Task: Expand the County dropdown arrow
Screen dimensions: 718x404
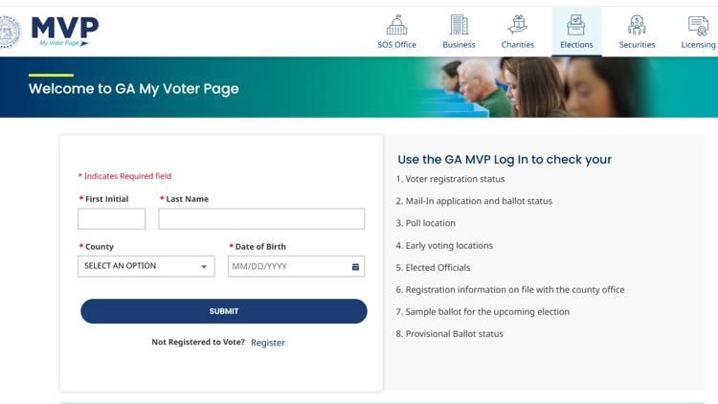Action: point(204,267)
